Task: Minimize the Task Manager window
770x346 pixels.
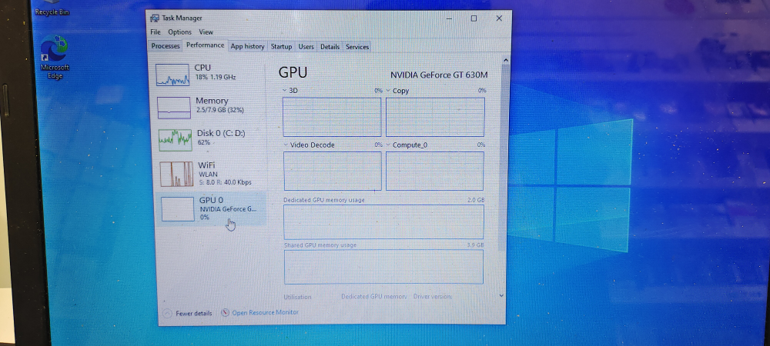Action: click(x=450, y=18)
